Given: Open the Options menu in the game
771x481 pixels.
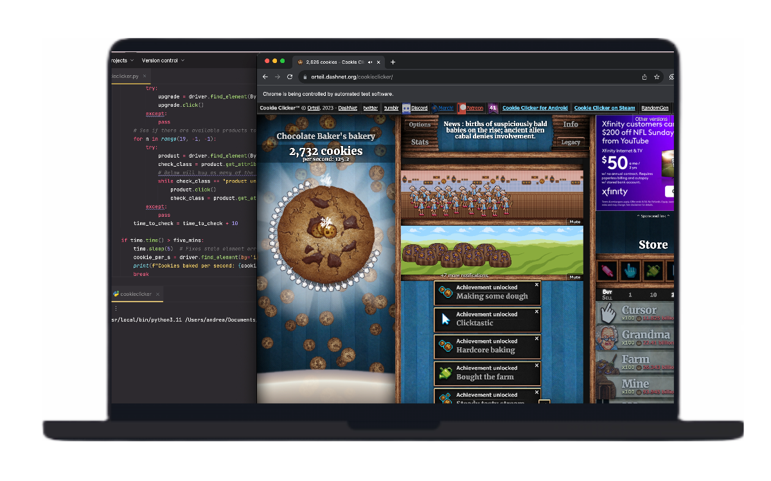Looking at the screenshot, I should 420,125.
